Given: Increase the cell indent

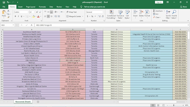Looking at the screenshot, I should click(x=59, y=16).
